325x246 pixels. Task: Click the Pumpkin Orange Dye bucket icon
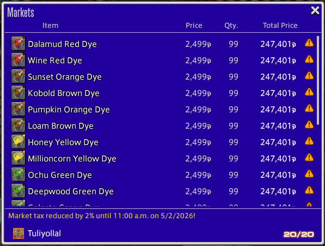click(x=19, y=109)
